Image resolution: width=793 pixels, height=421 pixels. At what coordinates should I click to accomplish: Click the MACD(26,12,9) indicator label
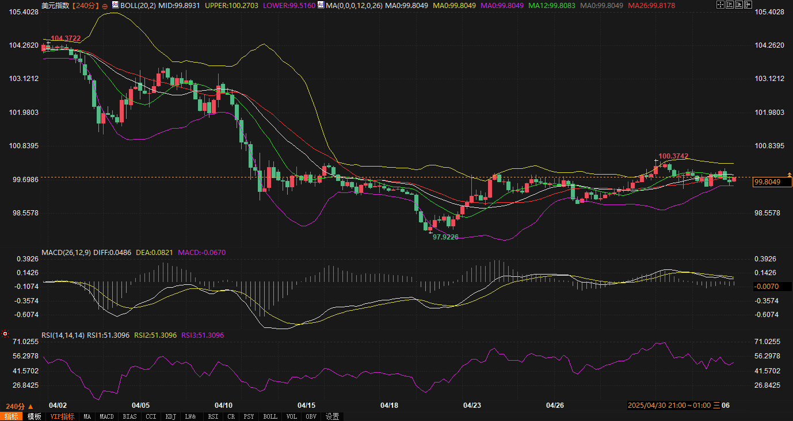click(65, 252)
